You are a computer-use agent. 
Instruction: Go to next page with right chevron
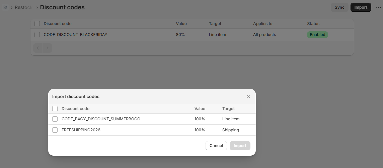tap(48, 48)
